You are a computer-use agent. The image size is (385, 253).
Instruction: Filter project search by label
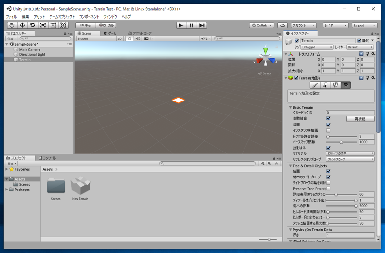tap(269, 164)
